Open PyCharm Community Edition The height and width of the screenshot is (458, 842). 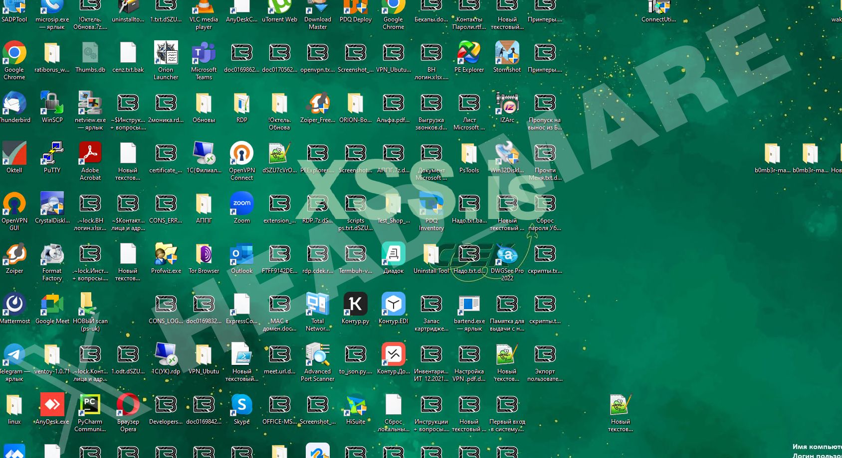(x=90, y=405)
